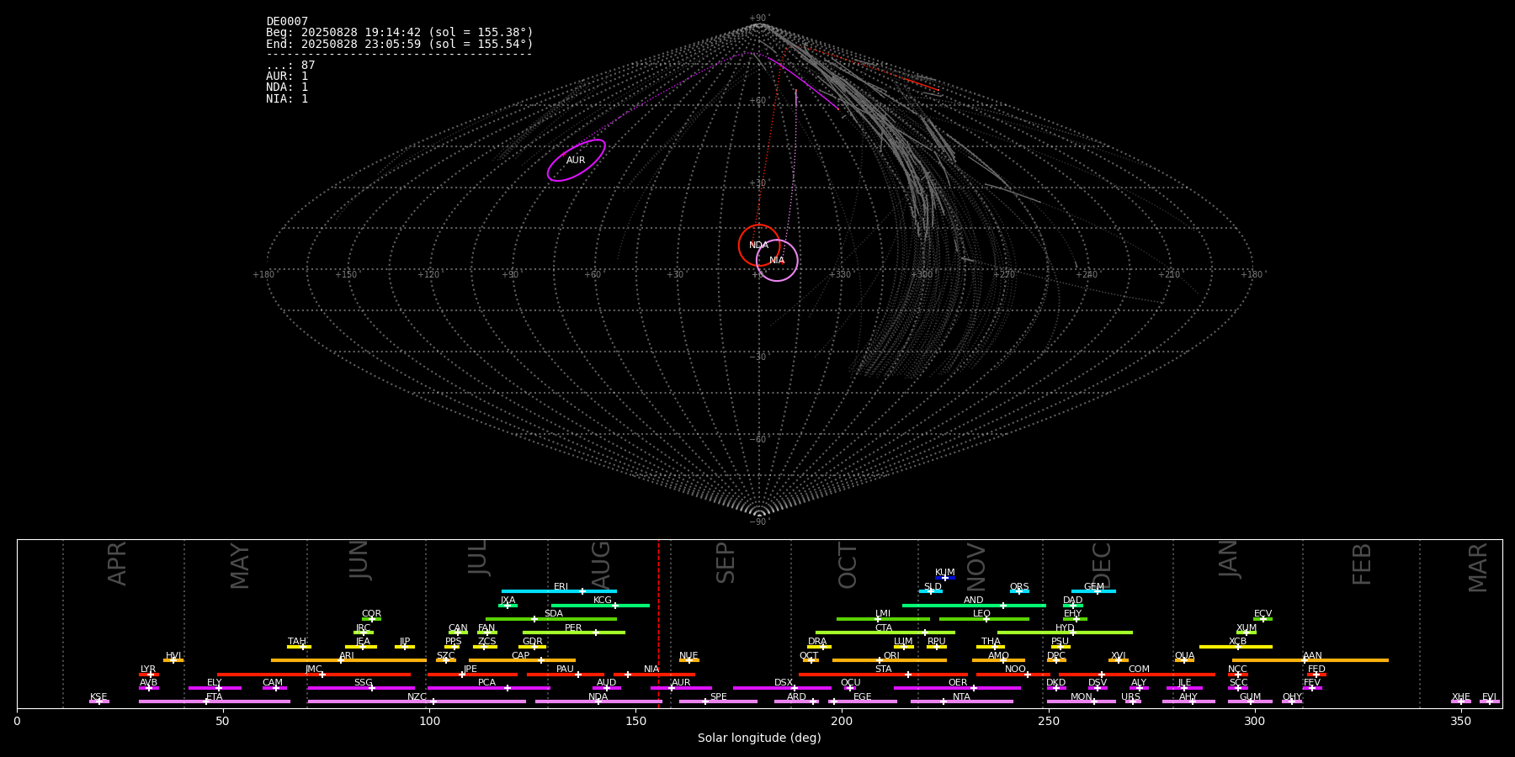Click the PER shower label in the timeline

point(573,627)
